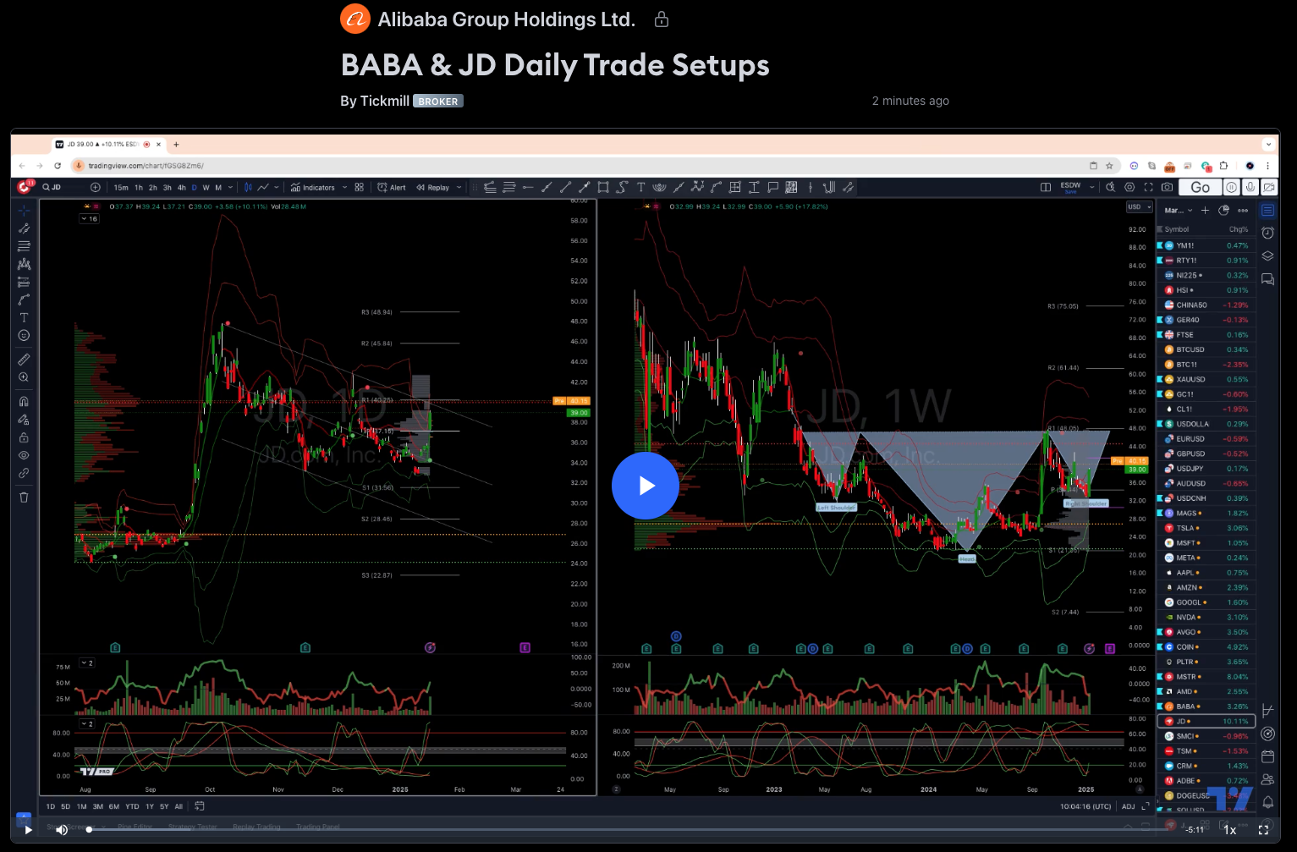
Task: Toggle the camera off button
Action: pos(1269,187)
